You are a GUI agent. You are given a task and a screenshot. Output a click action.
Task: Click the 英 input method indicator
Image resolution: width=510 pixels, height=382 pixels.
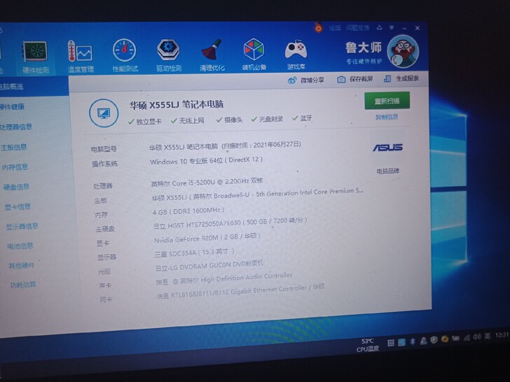tap(488, 337)
